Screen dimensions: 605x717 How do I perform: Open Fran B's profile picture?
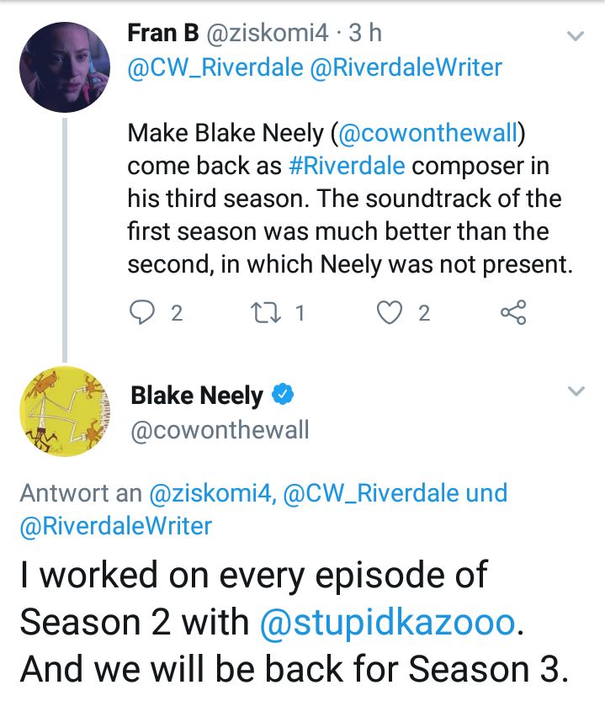(x=65, y=67)
